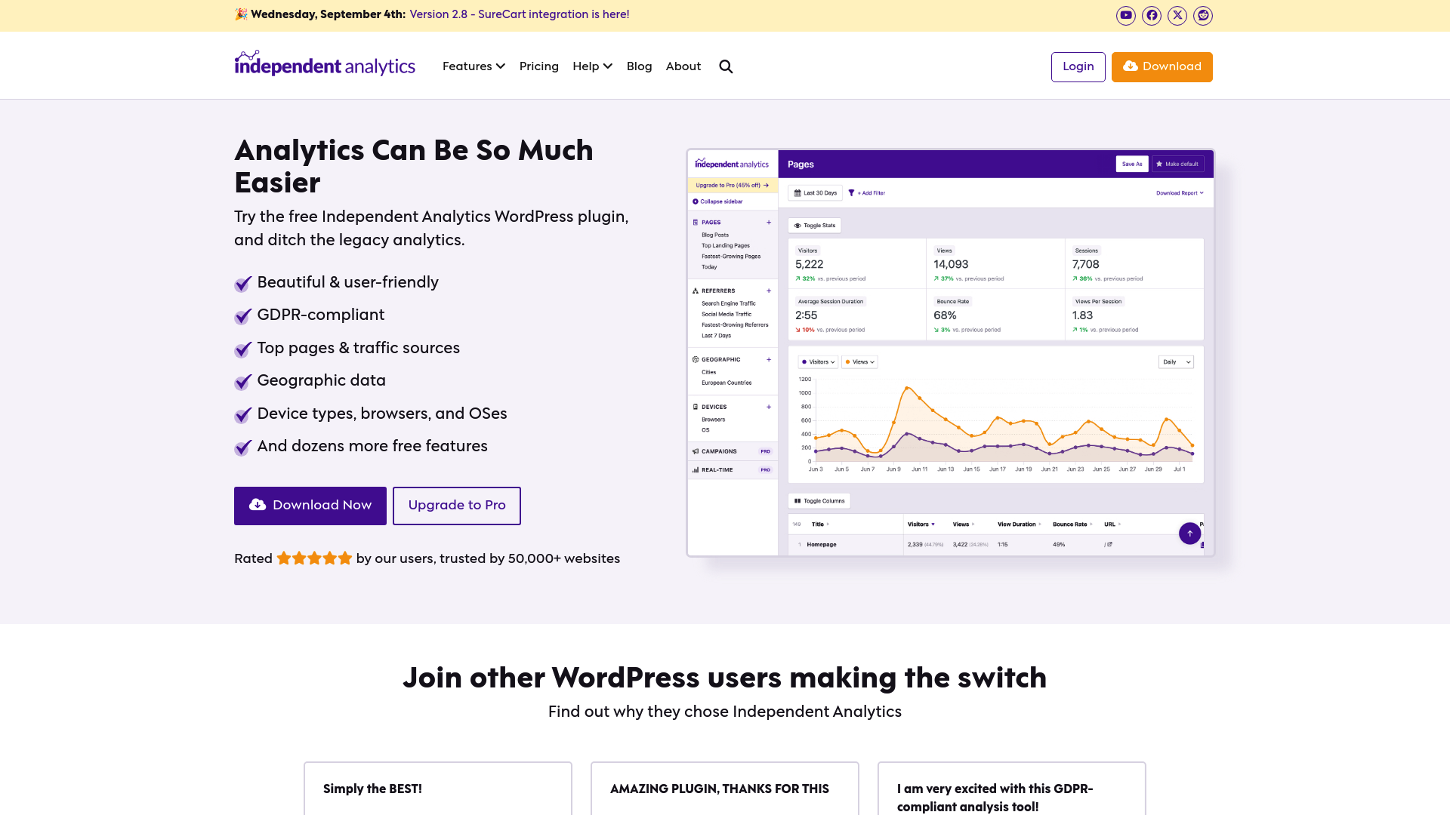Toggle the Make default report setting
This screenshot has height=815, width=1450.
pos(1177,163)
